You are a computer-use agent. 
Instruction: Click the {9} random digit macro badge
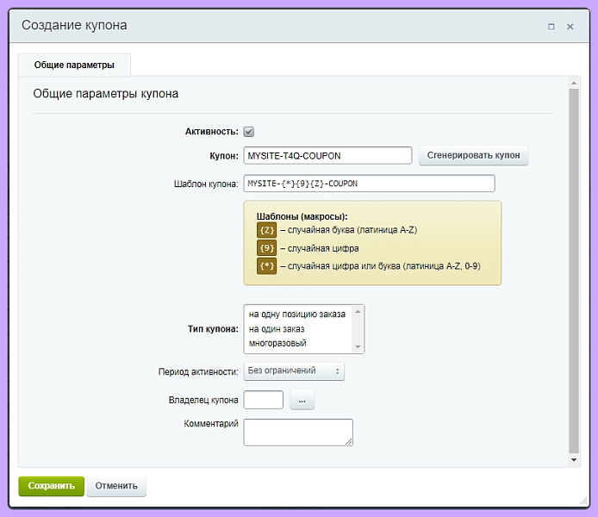pyautogui.click(x=266, y=248)
